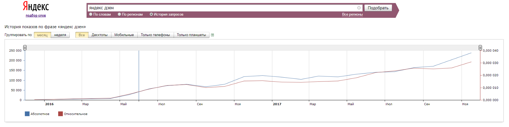Click the '250 000' y-axis value

click(15, 51)
